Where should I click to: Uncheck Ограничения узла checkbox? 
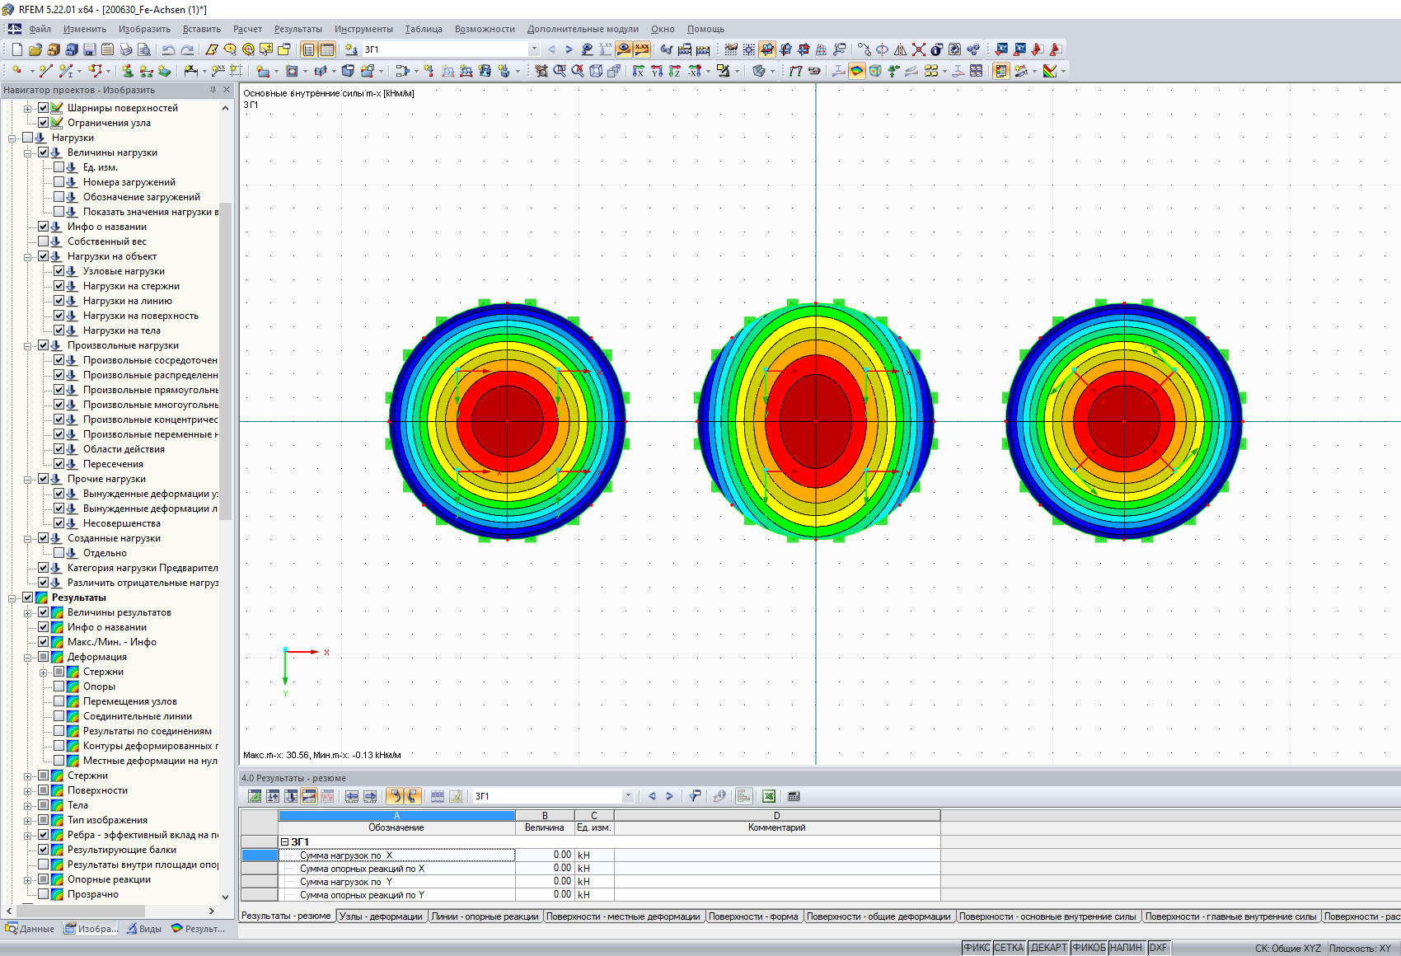click(44, 123)
